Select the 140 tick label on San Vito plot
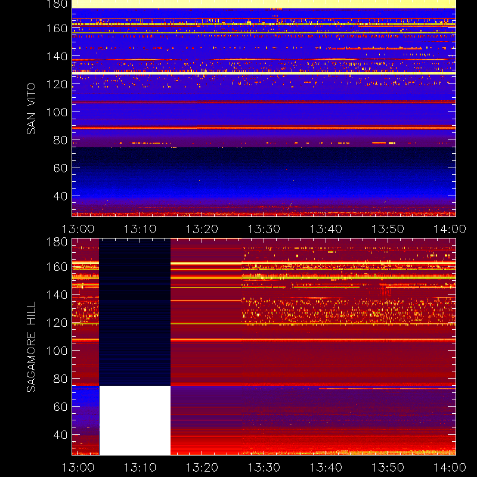Viewport: 477px width, 477px height. pos(57,56)
